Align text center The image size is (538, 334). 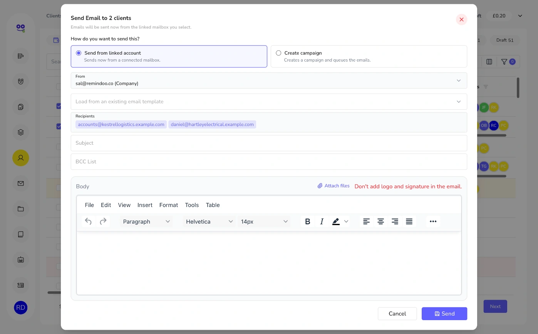(x=380, y=221)
